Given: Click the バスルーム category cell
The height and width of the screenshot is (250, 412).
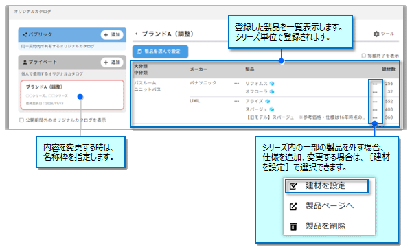Looking at the screenshot, I should pos(145,83).
